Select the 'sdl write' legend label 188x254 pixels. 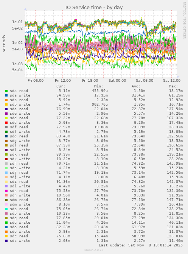[x=20, y=150]
